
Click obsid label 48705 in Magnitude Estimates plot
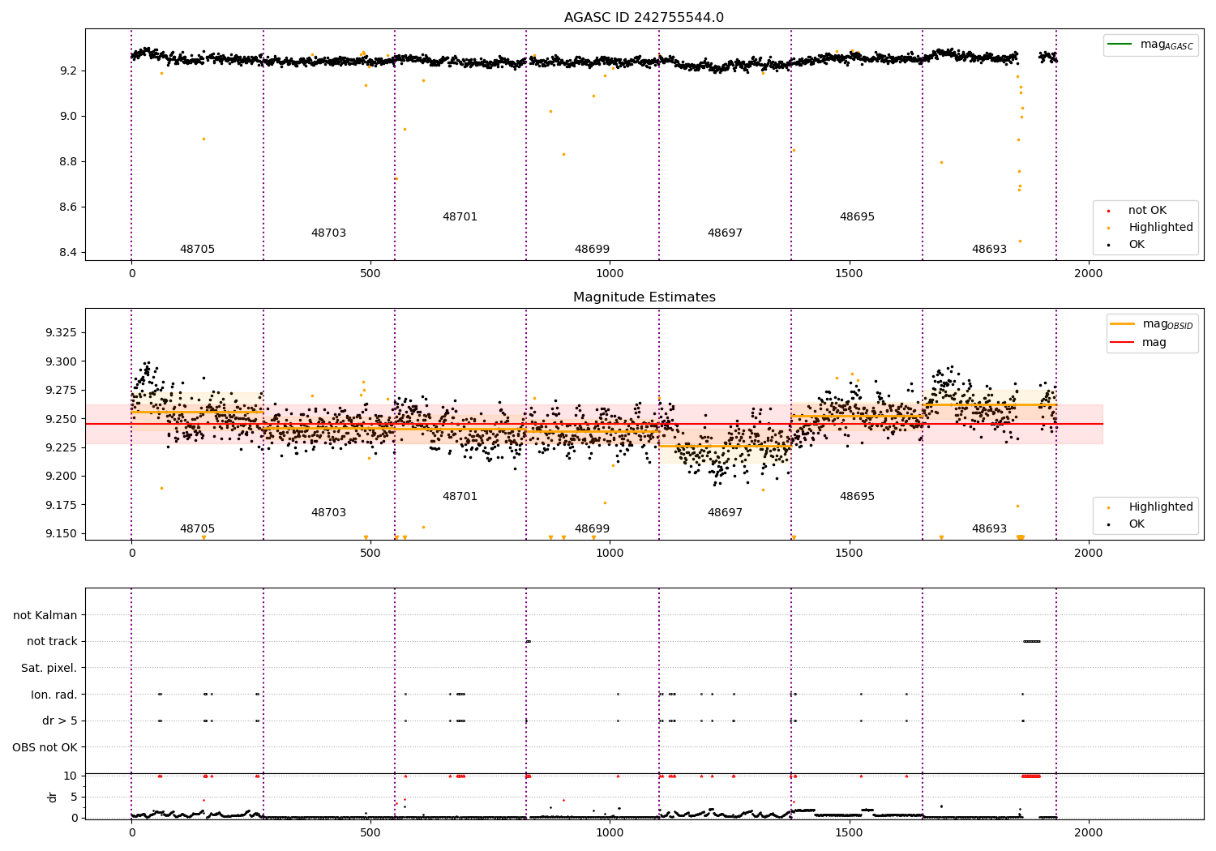(197, 529)
